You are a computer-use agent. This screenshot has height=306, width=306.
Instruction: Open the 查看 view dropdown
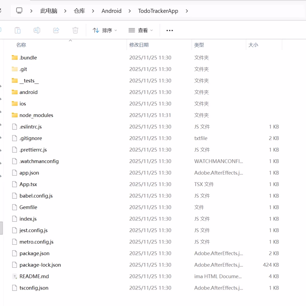tap(141, 30)
